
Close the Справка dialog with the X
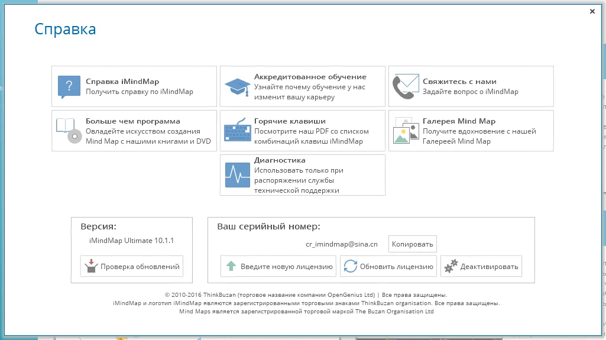592,11
